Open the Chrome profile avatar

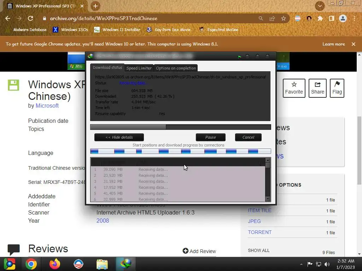pyautogui.click(x=343, y=18)
